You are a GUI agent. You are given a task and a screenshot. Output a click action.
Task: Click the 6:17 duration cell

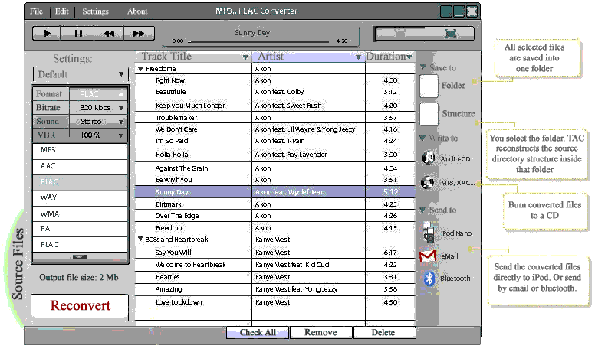390,253
